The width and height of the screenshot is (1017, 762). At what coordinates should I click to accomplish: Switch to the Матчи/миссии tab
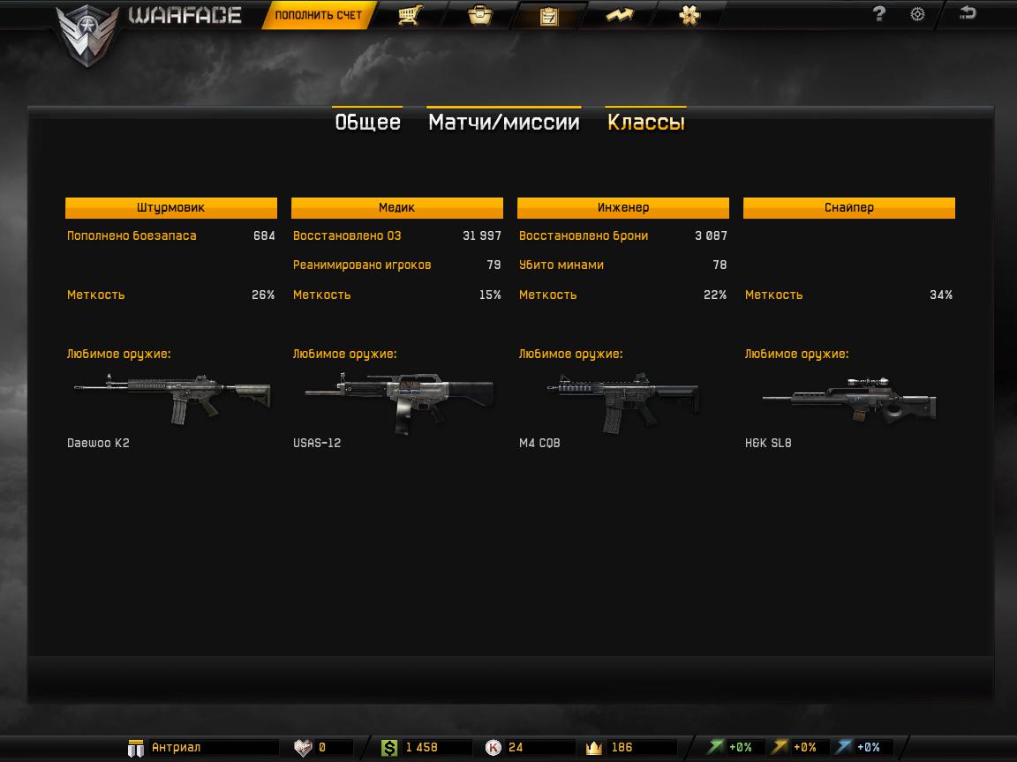[504, 122]
